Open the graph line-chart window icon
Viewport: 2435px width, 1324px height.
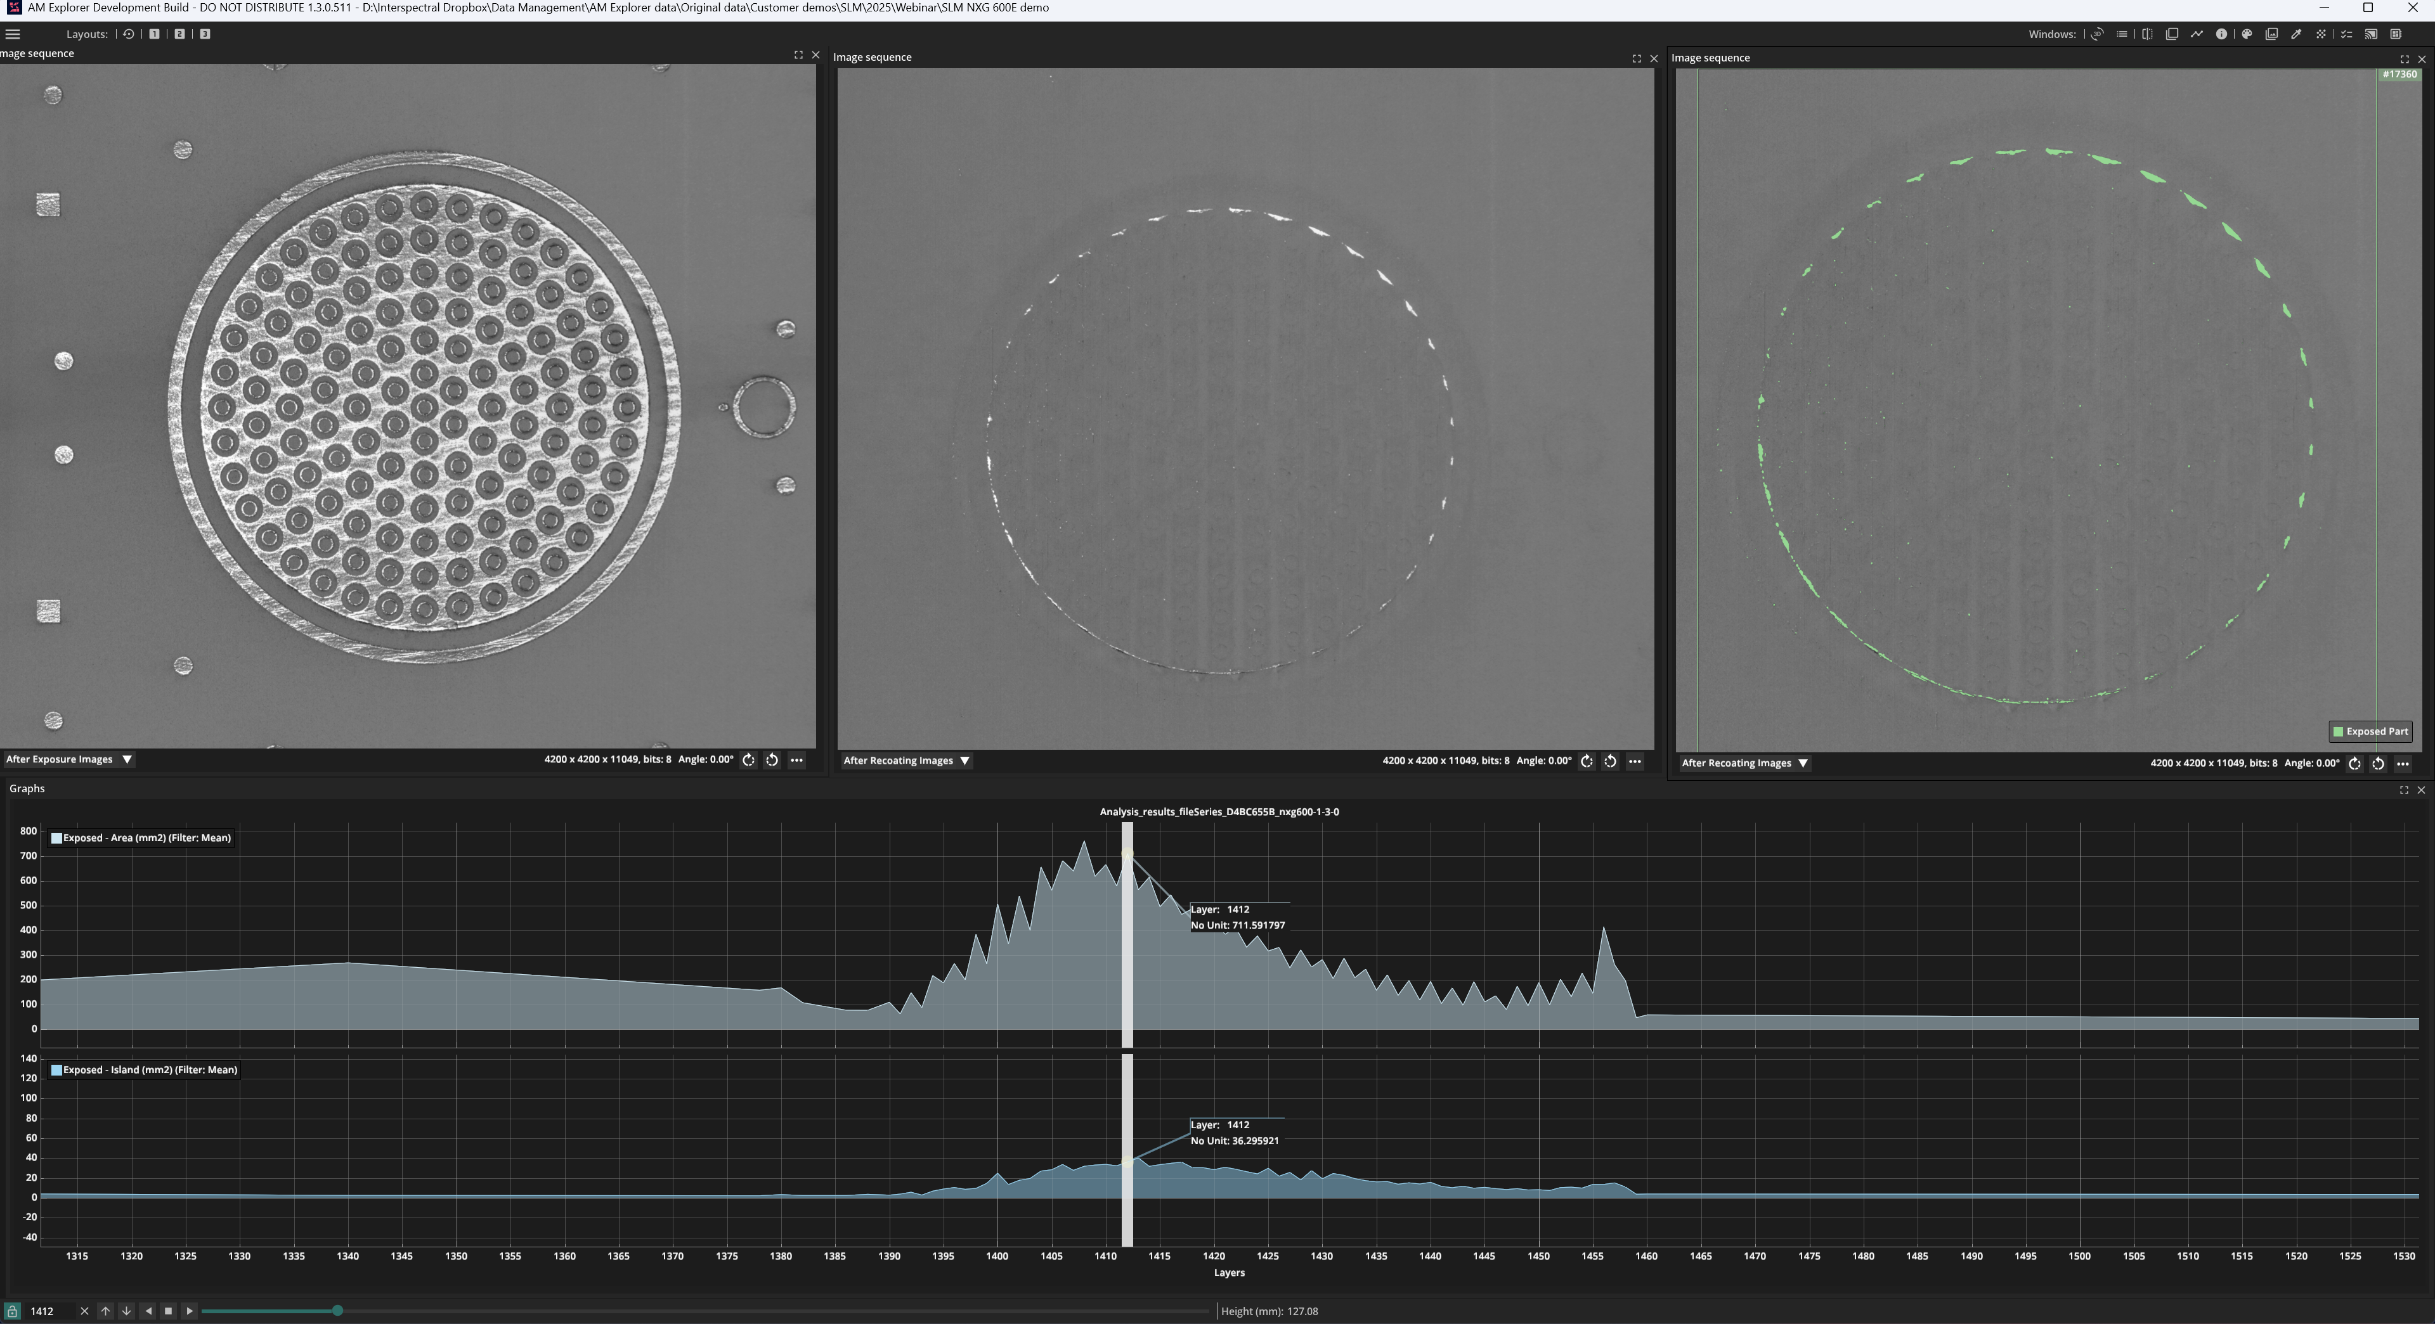point(2197,34)
